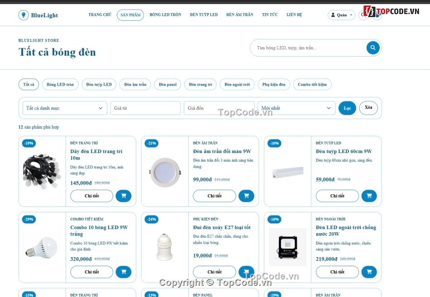
Task: Add Dây đèn LED trang trí 10m to cart
Action: click(x=124, y=196)
